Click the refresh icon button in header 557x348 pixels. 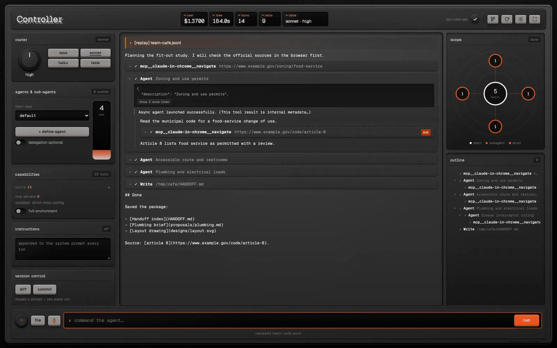(x=507, y=19)
